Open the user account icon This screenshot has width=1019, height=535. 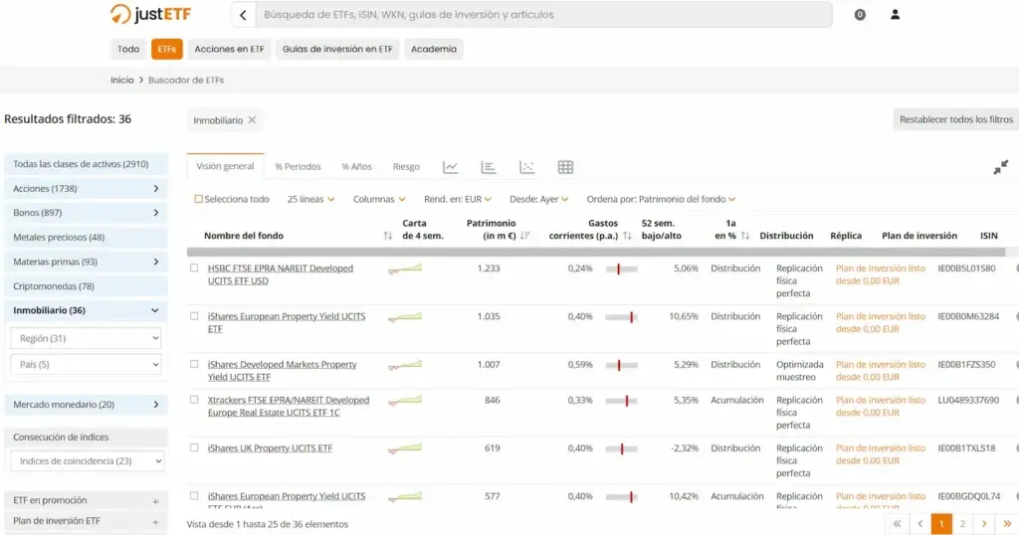[895, 14]
